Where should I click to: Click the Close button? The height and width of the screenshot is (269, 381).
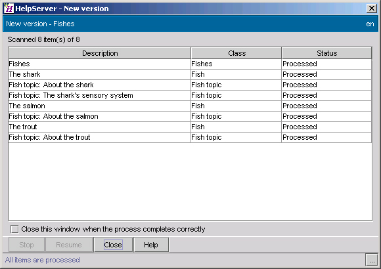113,245
